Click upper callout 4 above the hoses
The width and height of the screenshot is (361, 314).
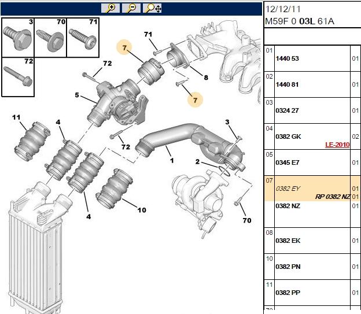coord(58,122)
